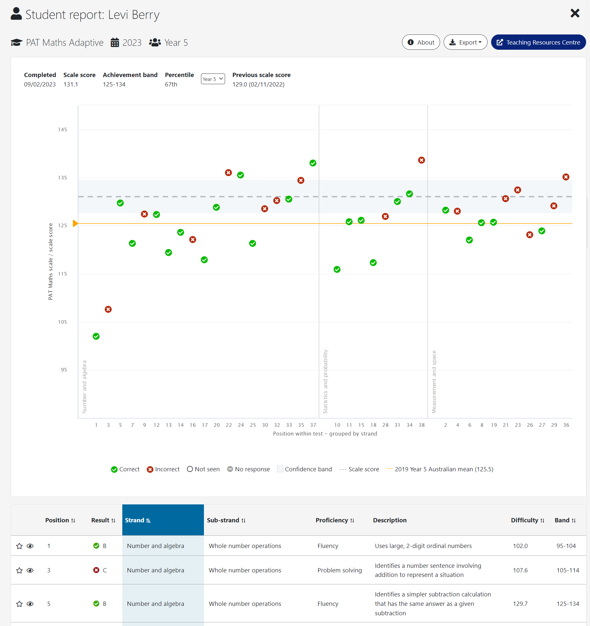Sort table by Proficiency column header
Screen dimensions: 590x626
tap(335, 520)
